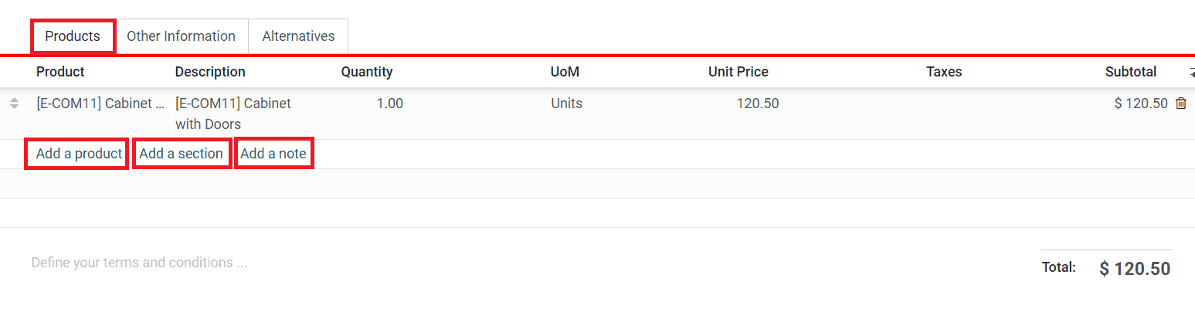Sort by the Subtotal column header
The width and height of the screenshot is (1195, 326).
coord(1130,72)
